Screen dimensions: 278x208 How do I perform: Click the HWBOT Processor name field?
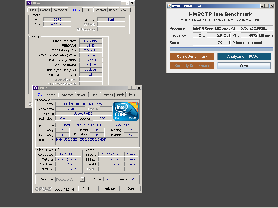(x=233, y=28)
